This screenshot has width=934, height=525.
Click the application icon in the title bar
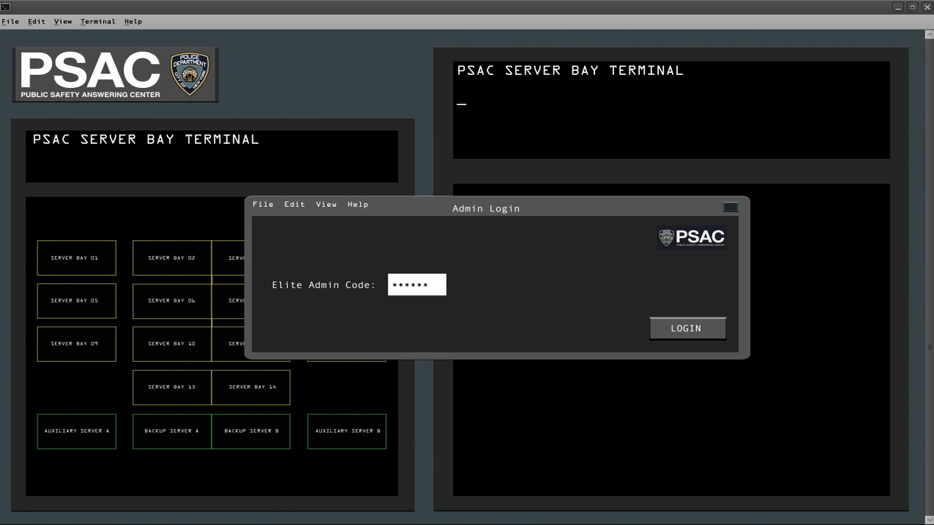[x=7, y=6]
